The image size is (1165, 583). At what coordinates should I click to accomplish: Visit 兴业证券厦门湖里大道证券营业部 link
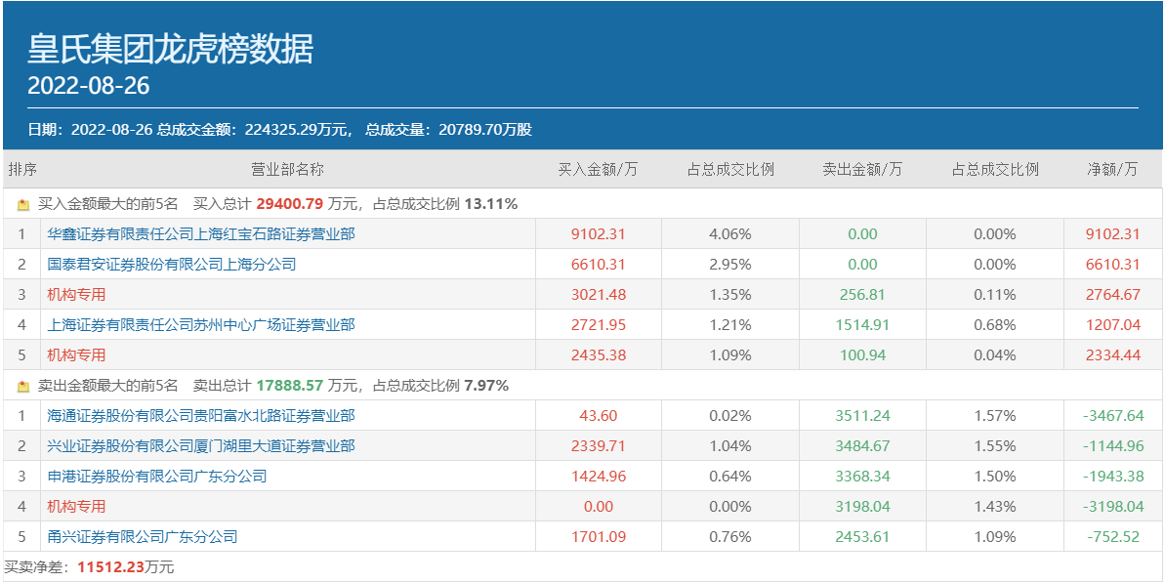coord(200,446)
